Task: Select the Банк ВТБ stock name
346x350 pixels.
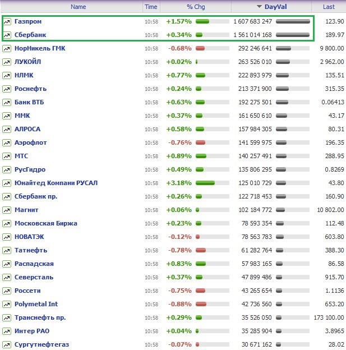Action: point(31,102)
